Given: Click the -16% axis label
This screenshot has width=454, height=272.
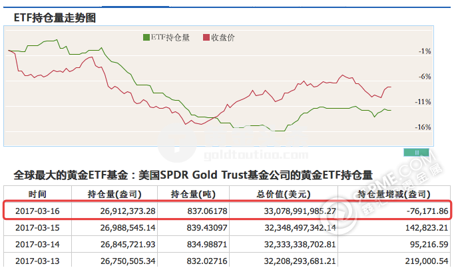Looking at the screenshot, I should coord(423,127).
